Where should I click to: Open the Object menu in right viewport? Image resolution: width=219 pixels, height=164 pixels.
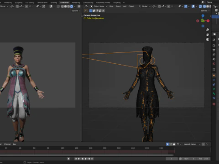[131, 6]
